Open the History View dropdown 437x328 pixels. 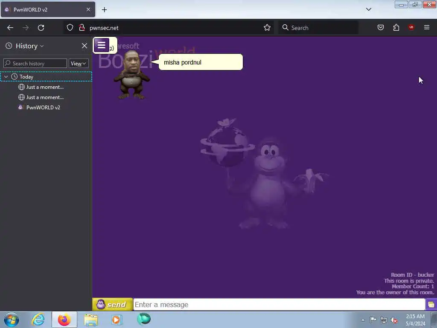(79, 63)
